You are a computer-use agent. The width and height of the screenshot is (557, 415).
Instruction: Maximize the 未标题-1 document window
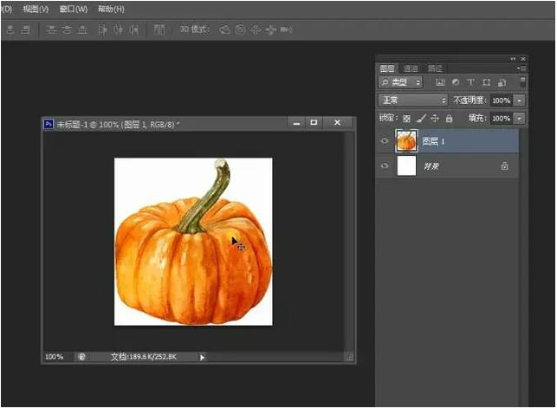pyautogui.click(x=314, y=122)
